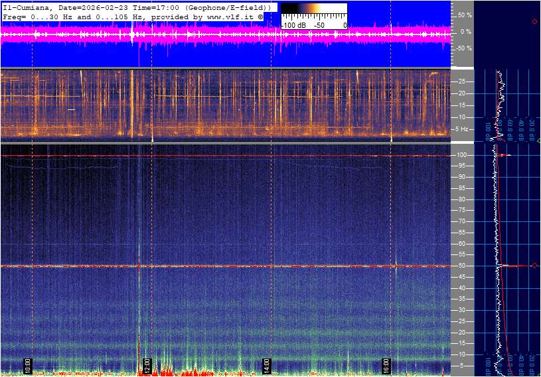Select the 16:00 time marker label
Viewport: 541px width, 377px height.
[x=386, y=365]
